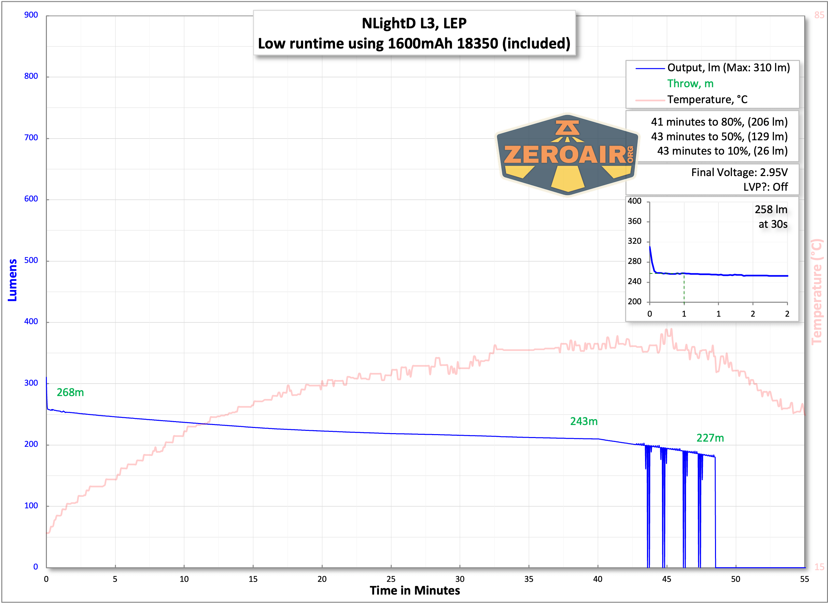
Task: Click the 43 minutes to 50% line
Action: click(719, 136)
